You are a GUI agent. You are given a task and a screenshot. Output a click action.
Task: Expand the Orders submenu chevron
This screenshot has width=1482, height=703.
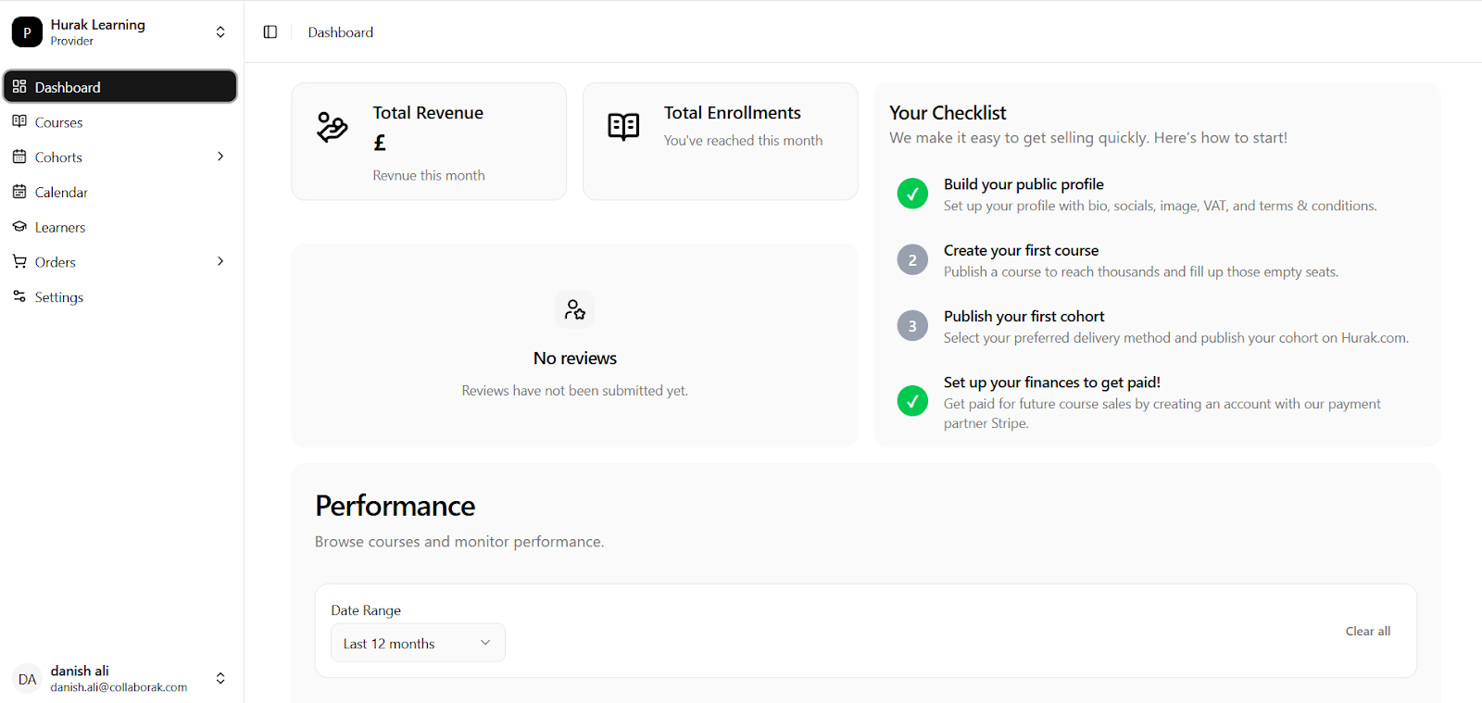(x=220, y=261)
